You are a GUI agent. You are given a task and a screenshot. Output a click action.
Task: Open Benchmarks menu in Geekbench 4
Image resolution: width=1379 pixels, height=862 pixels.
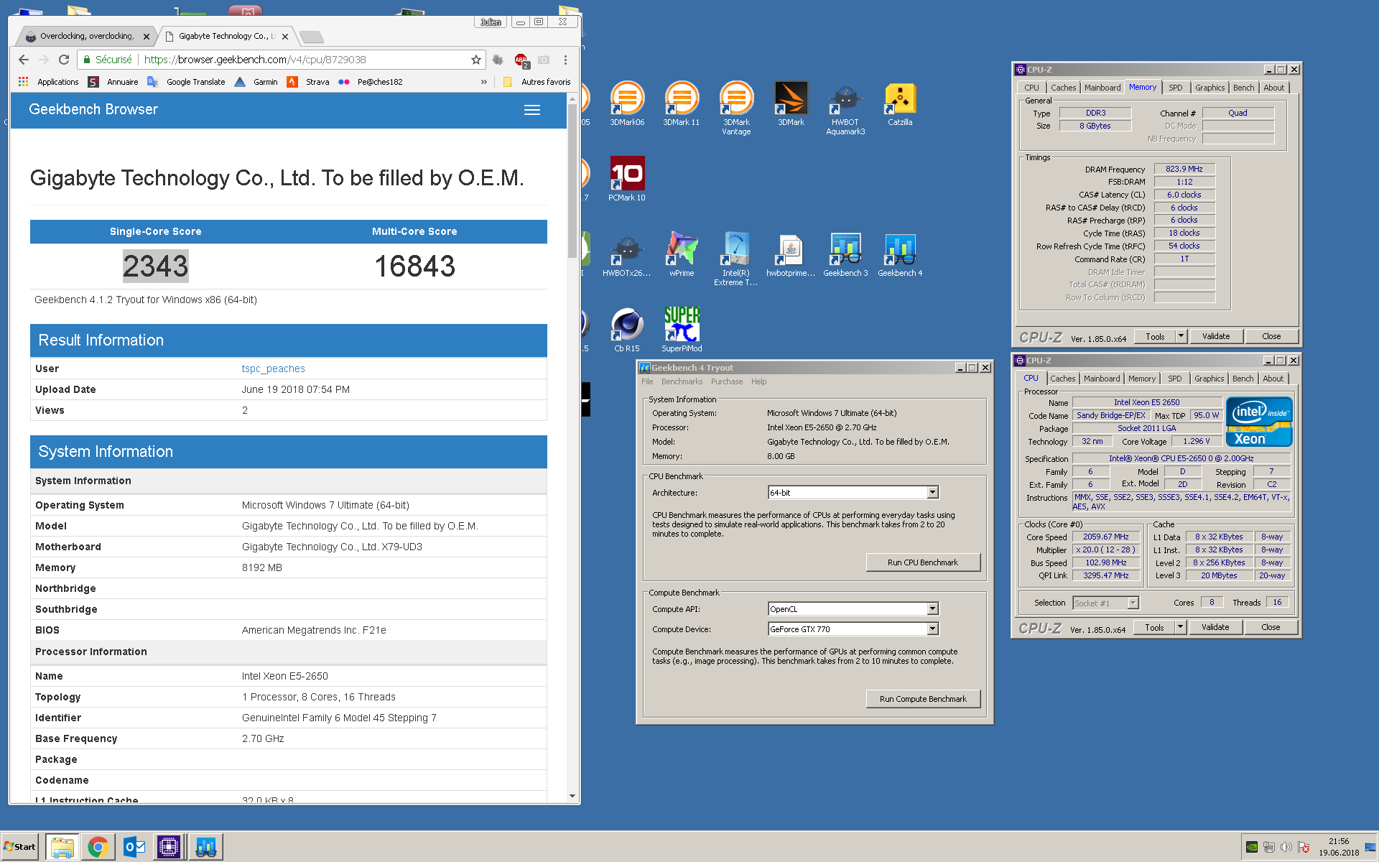682,381
